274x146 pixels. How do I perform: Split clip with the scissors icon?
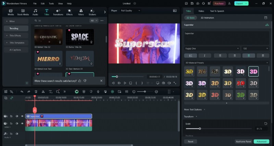click(x=43, y=92)
